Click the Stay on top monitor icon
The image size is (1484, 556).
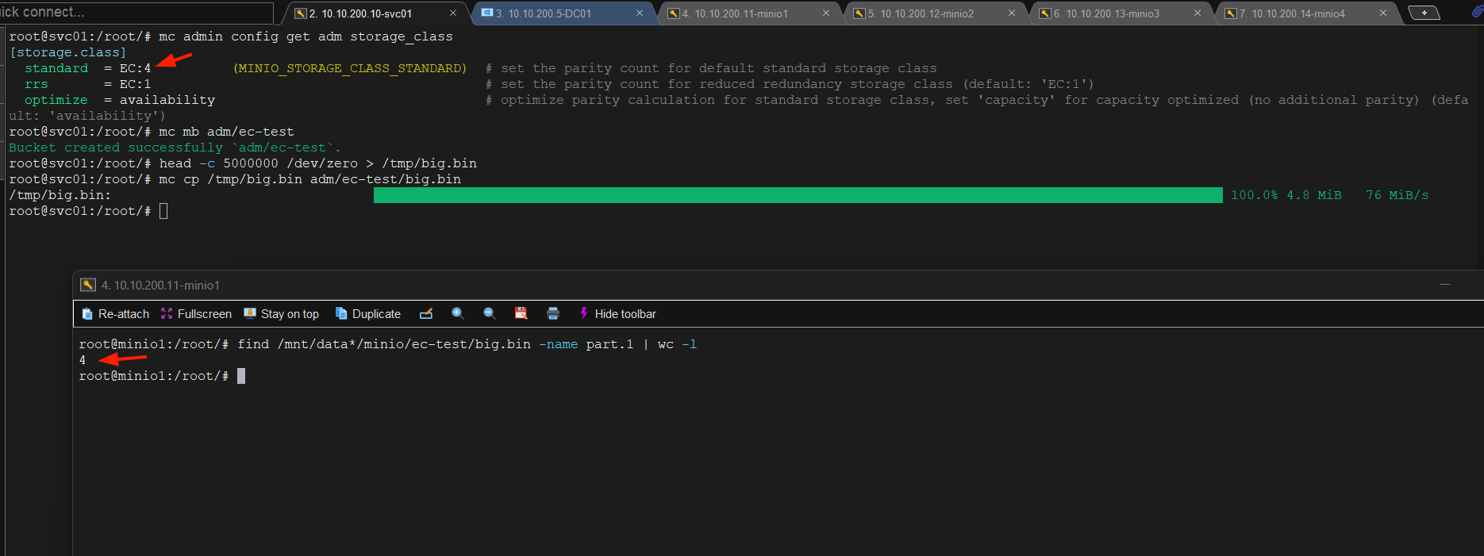coord(250,313)
